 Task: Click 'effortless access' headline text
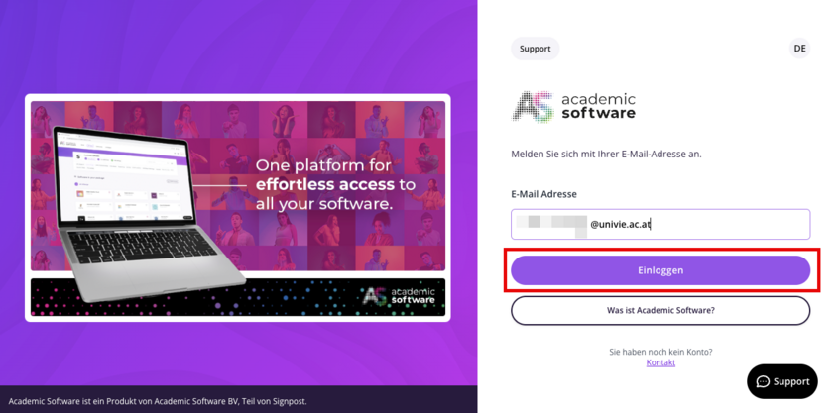325,185
